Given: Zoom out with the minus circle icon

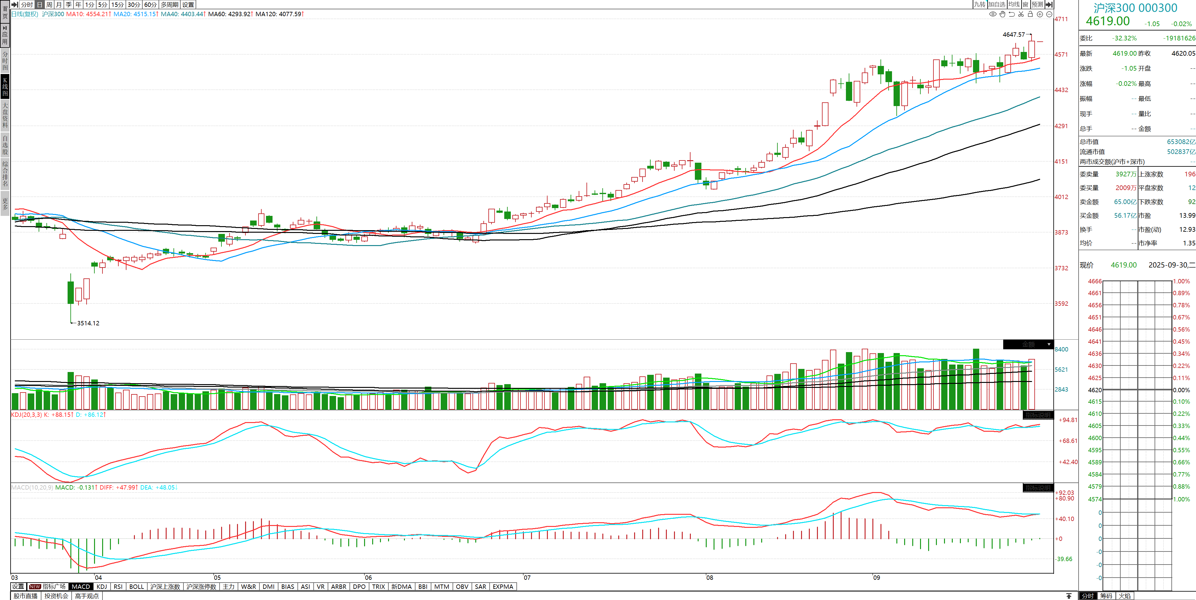Looking at the screenshot, I should click(x=1049, y=14).
